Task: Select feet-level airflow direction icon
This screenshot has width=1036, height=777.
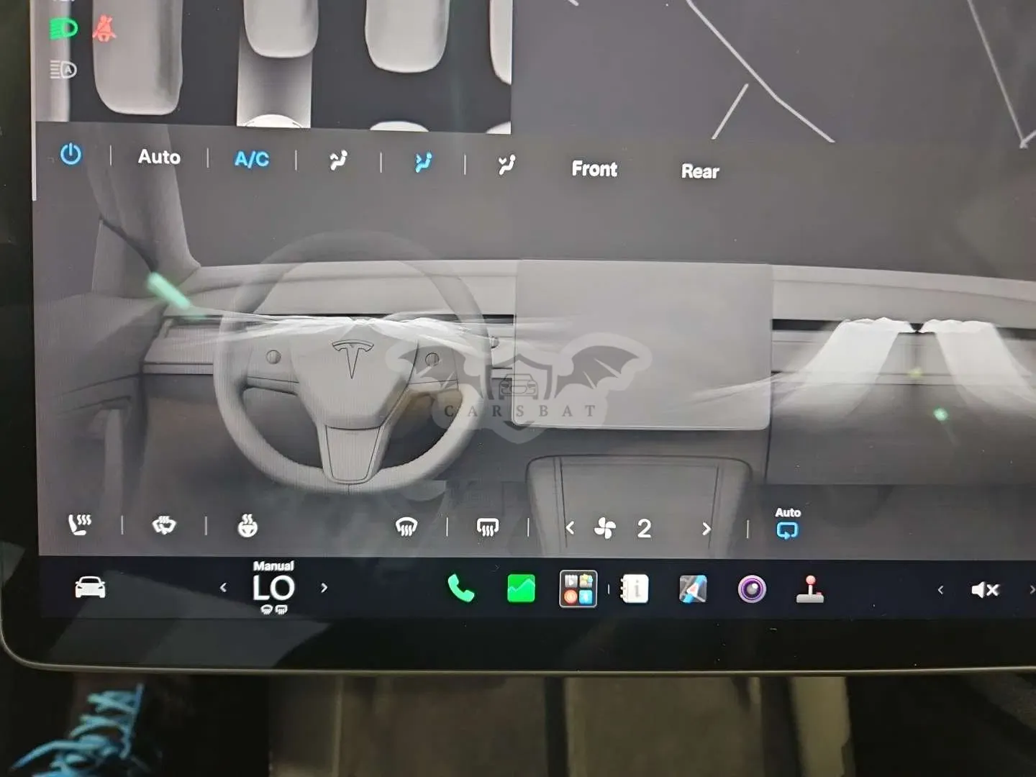Action: click(x=507, y=165)
